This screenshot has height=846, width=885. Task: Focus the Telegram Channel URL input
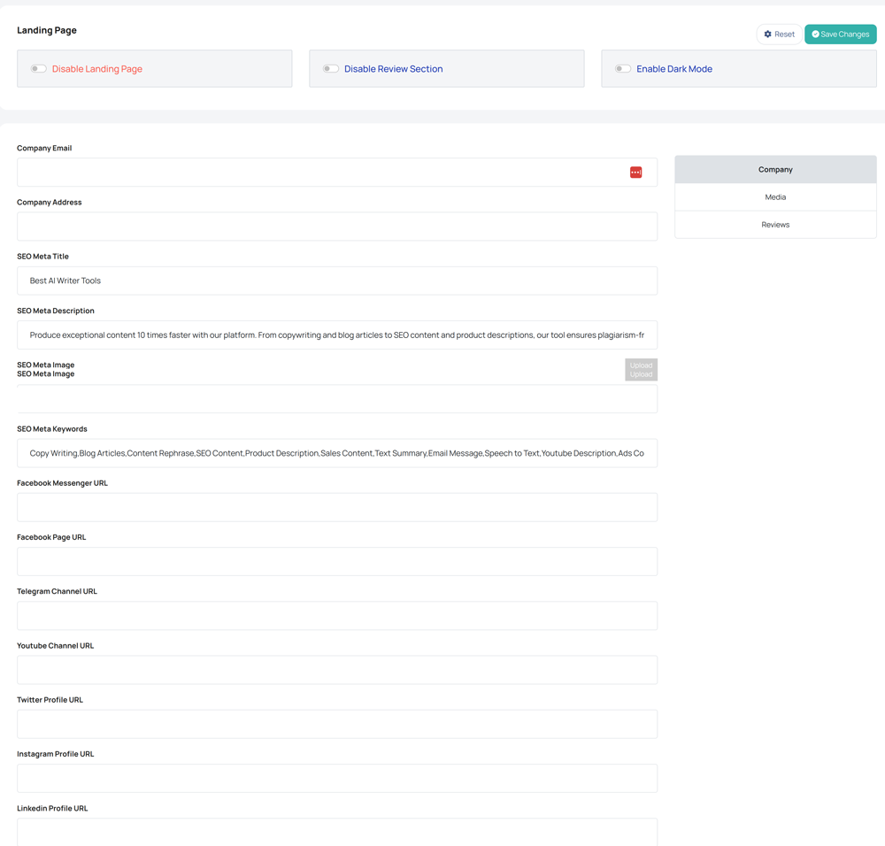pyautogui.click(x=336, y=616)
